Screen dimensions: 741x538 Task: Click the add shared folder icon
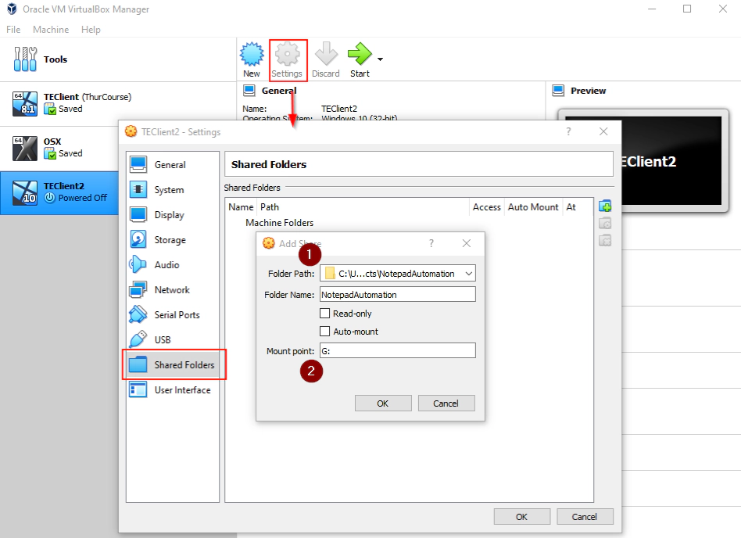(x=604, y=206)
